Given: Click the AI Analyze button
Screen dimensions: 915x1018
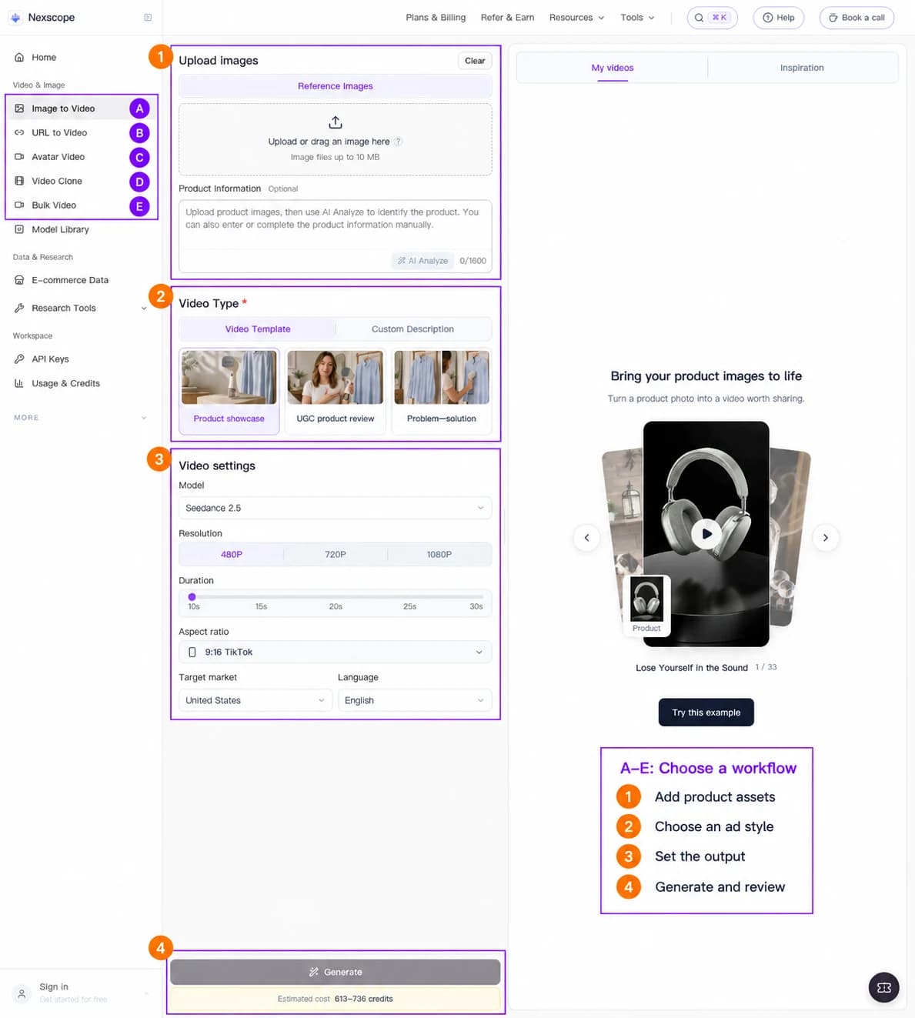Looking at the screenshot, I should coord(422,261).
